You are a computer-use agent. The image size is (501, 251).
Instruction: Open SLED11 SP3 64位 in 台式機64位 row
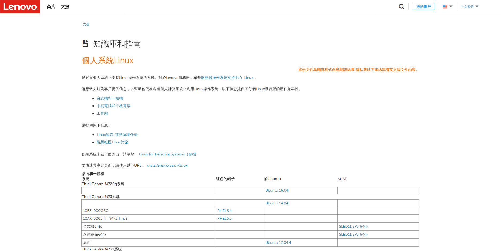point(353,226)
